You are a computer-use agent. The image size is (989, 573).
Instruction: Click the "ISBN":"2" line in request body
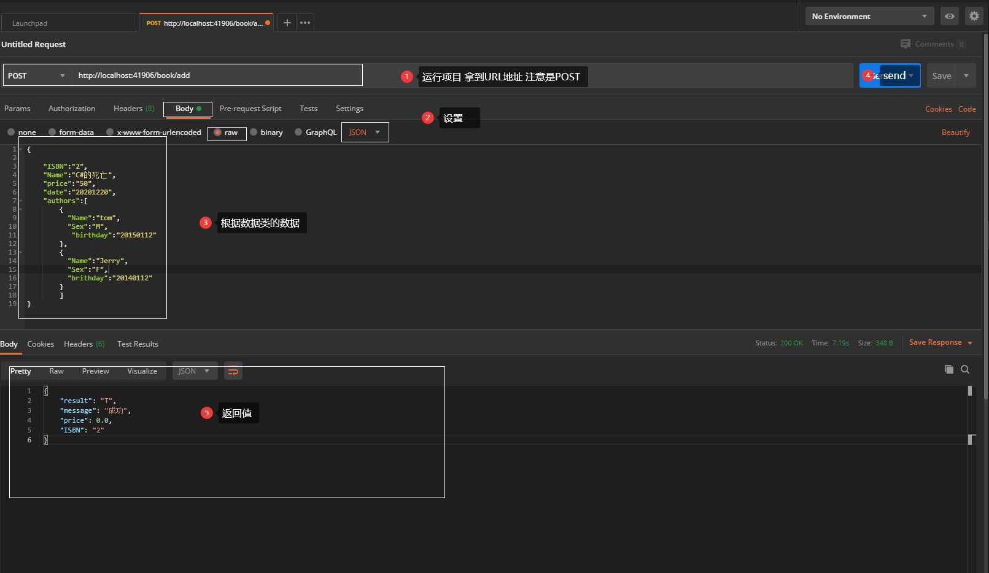(x=65, y=166)
